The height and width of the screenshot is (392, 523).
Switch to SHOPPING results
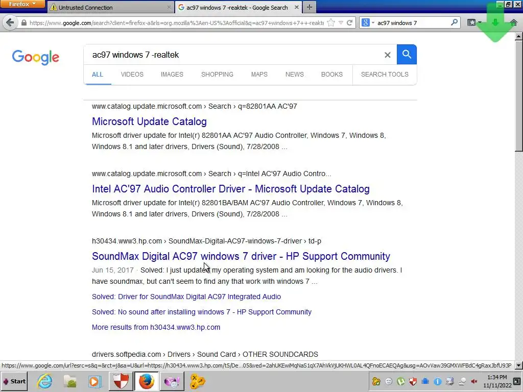(217, 75)
